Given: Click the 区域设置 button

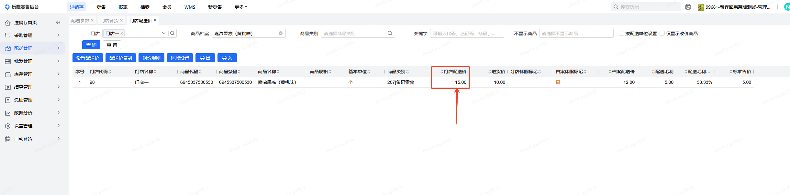Looking at the screenshot, I should point(180,58).
